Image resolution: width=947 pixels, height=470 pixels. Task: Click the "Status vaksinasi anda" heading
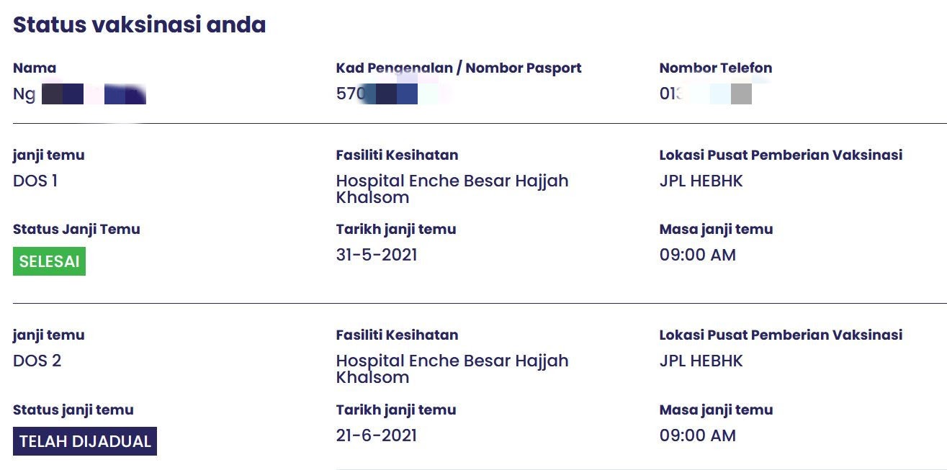pyautogui.click(x=140, y=25)
